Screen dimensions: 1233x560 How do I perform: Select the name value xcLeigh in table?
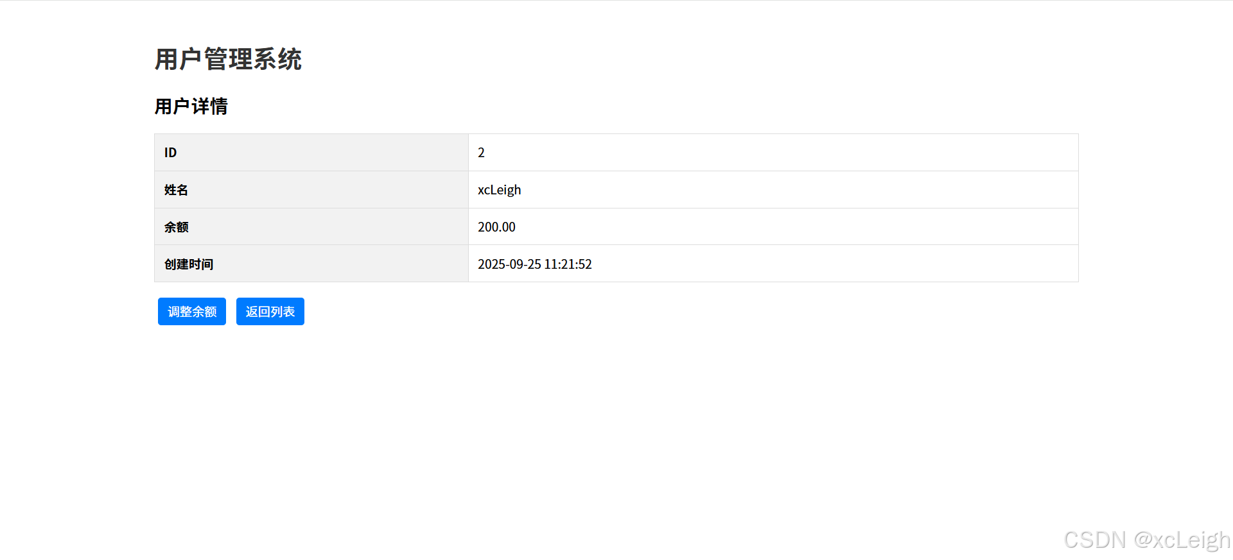click(x=499, y=190)
